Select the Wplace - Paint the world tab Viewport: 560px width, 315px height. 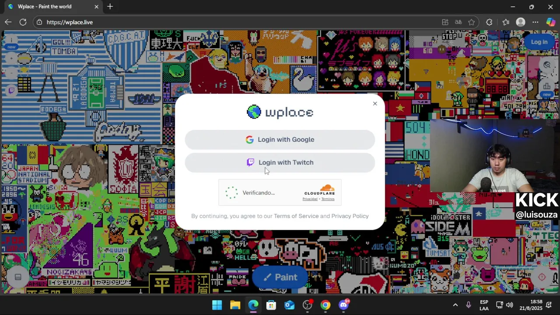click(x=52, y=7)
